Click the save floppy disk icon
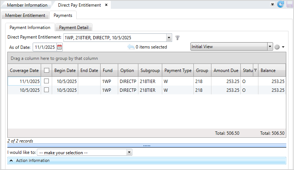 tap(289, 4)
